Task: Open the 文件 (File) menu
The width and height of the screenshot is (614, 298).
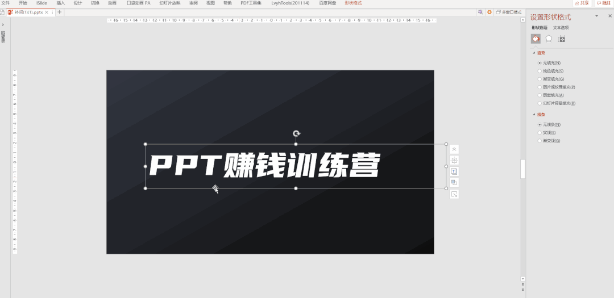Action: coord(5,3)
